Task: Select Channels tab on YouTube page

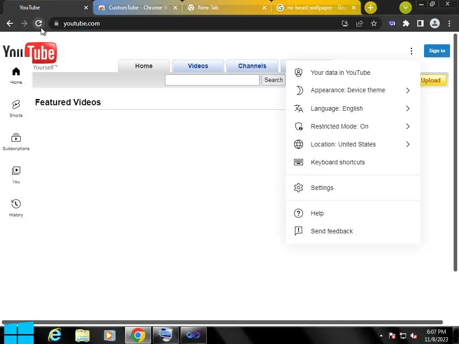Action: click(252, 66)
